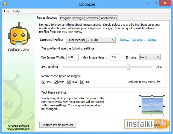Image resolution: width=173 pixels, height=134 pixels.
Task: Click the Max Image Width field
Action: [72, 57]
